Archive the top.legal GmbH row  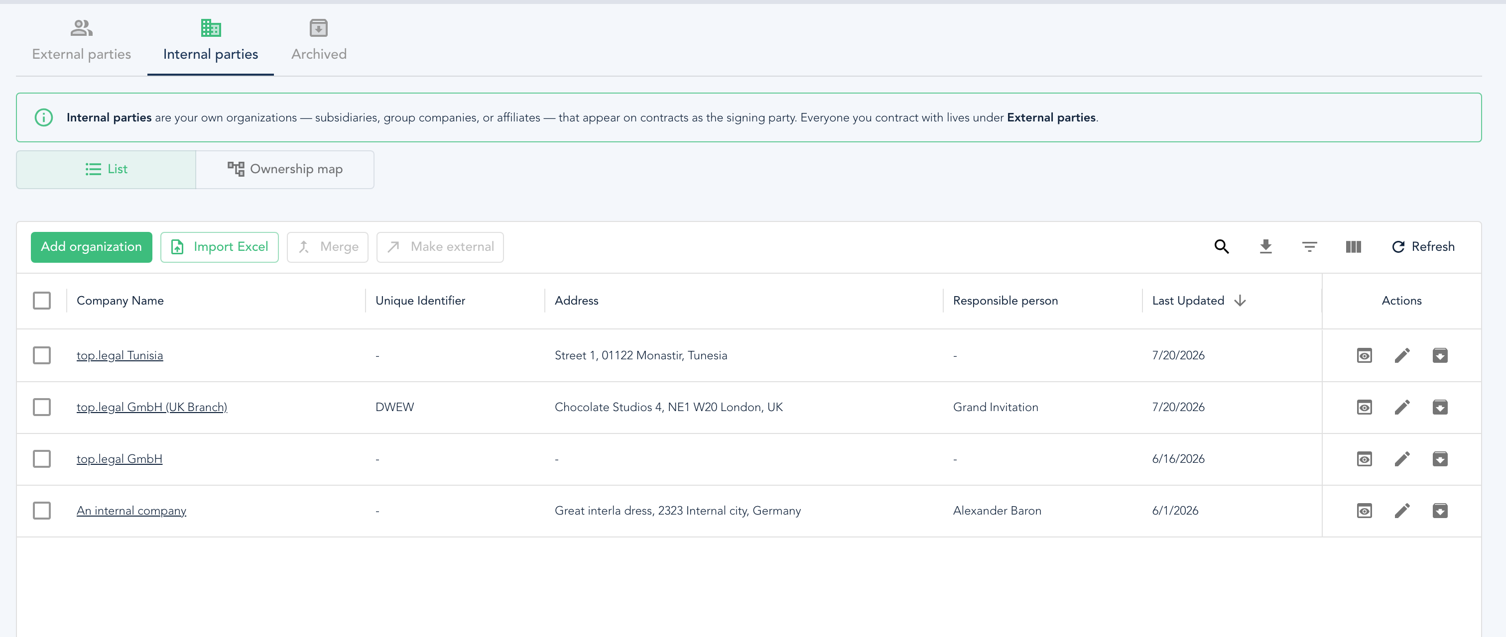[1440, 459]
